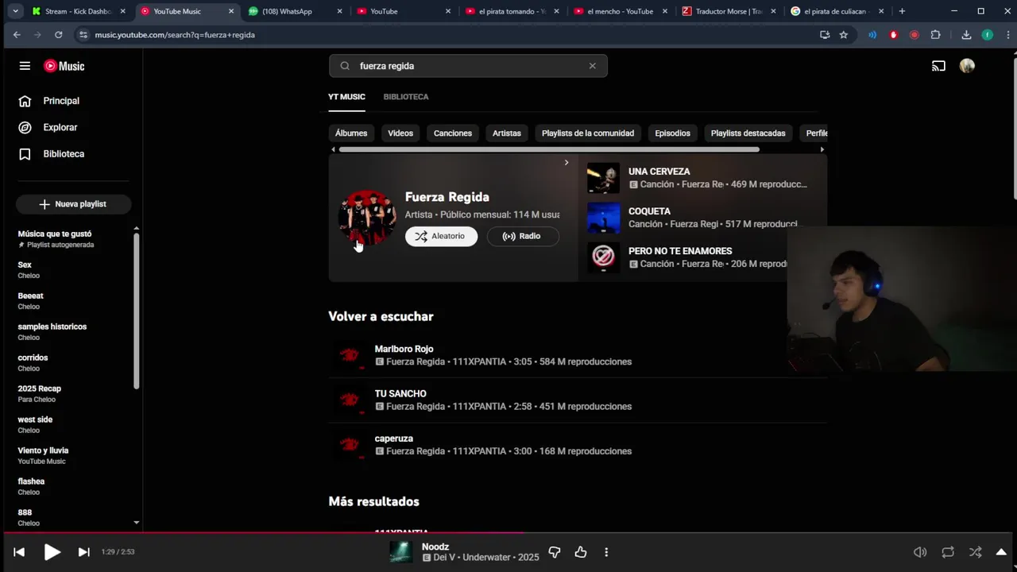Screen dimensions: 1017x572
Task: Click the search magnifier icon
Action: click(345, 66)
